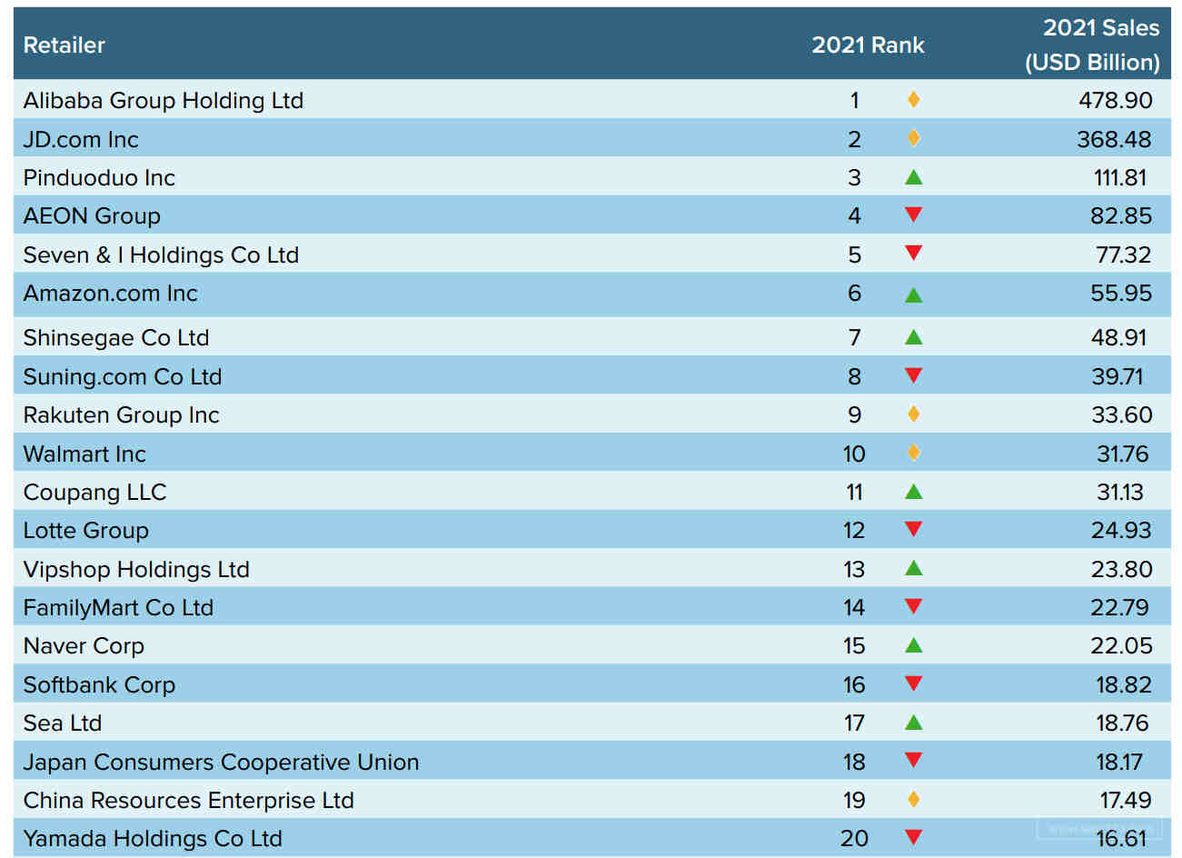Click the sales value 82.85
1182x858 pixels.
tap(1121, 216)
